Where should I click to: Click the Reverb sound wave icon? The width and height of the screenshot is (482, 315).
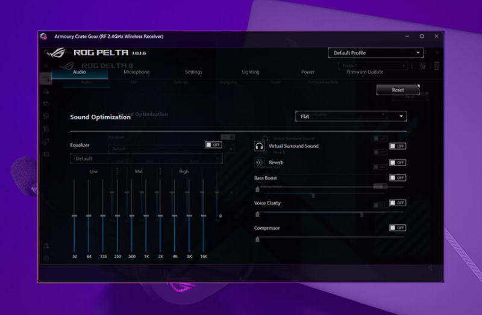pos(260,162)
